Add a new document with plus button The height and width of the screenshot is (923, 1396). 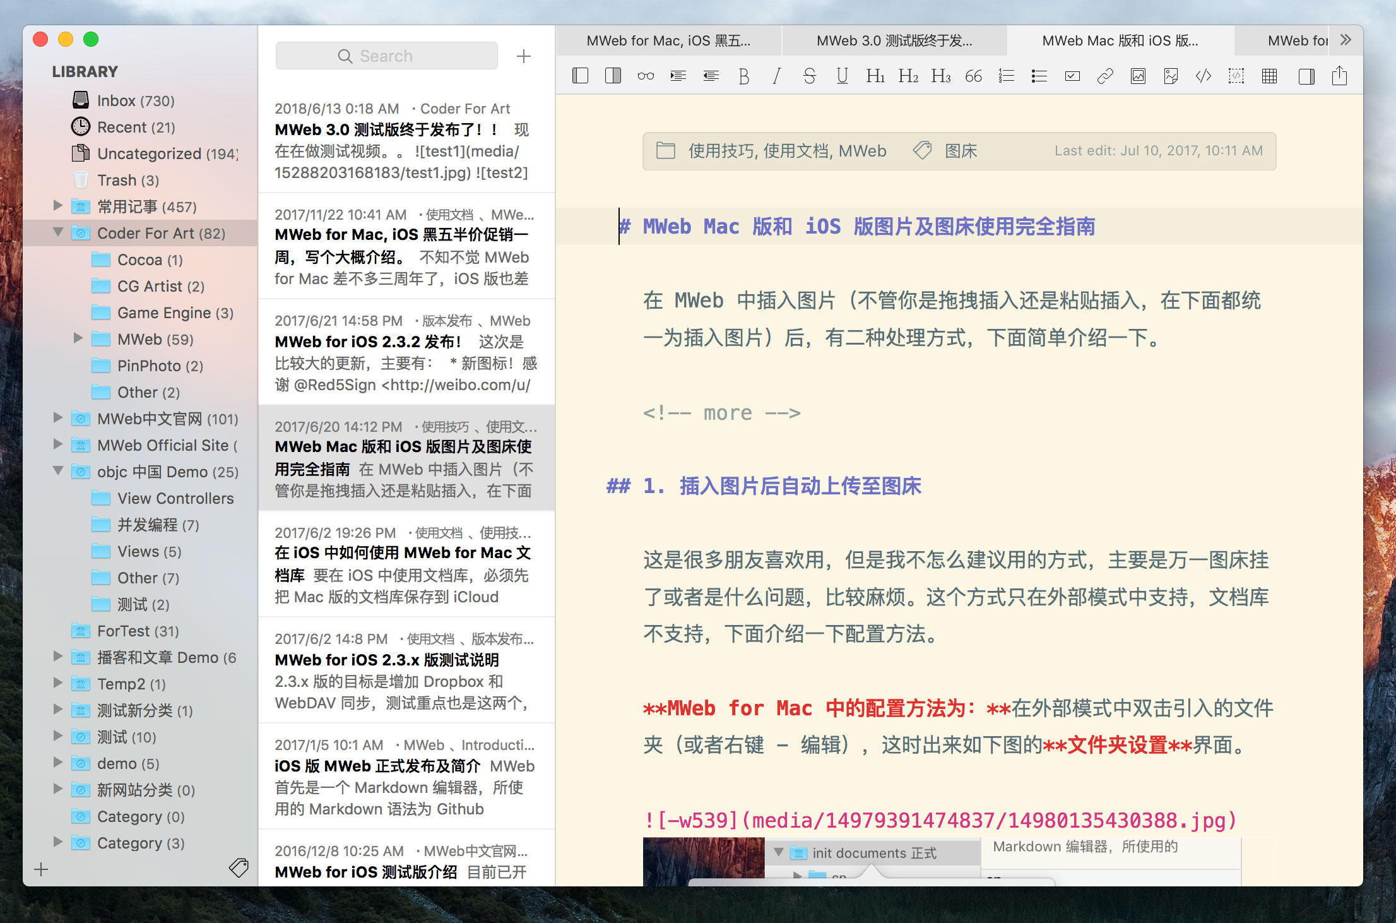523,56
